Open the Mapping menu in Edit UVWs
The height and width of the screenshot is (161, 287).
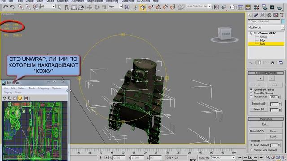[x=43, y=89]
